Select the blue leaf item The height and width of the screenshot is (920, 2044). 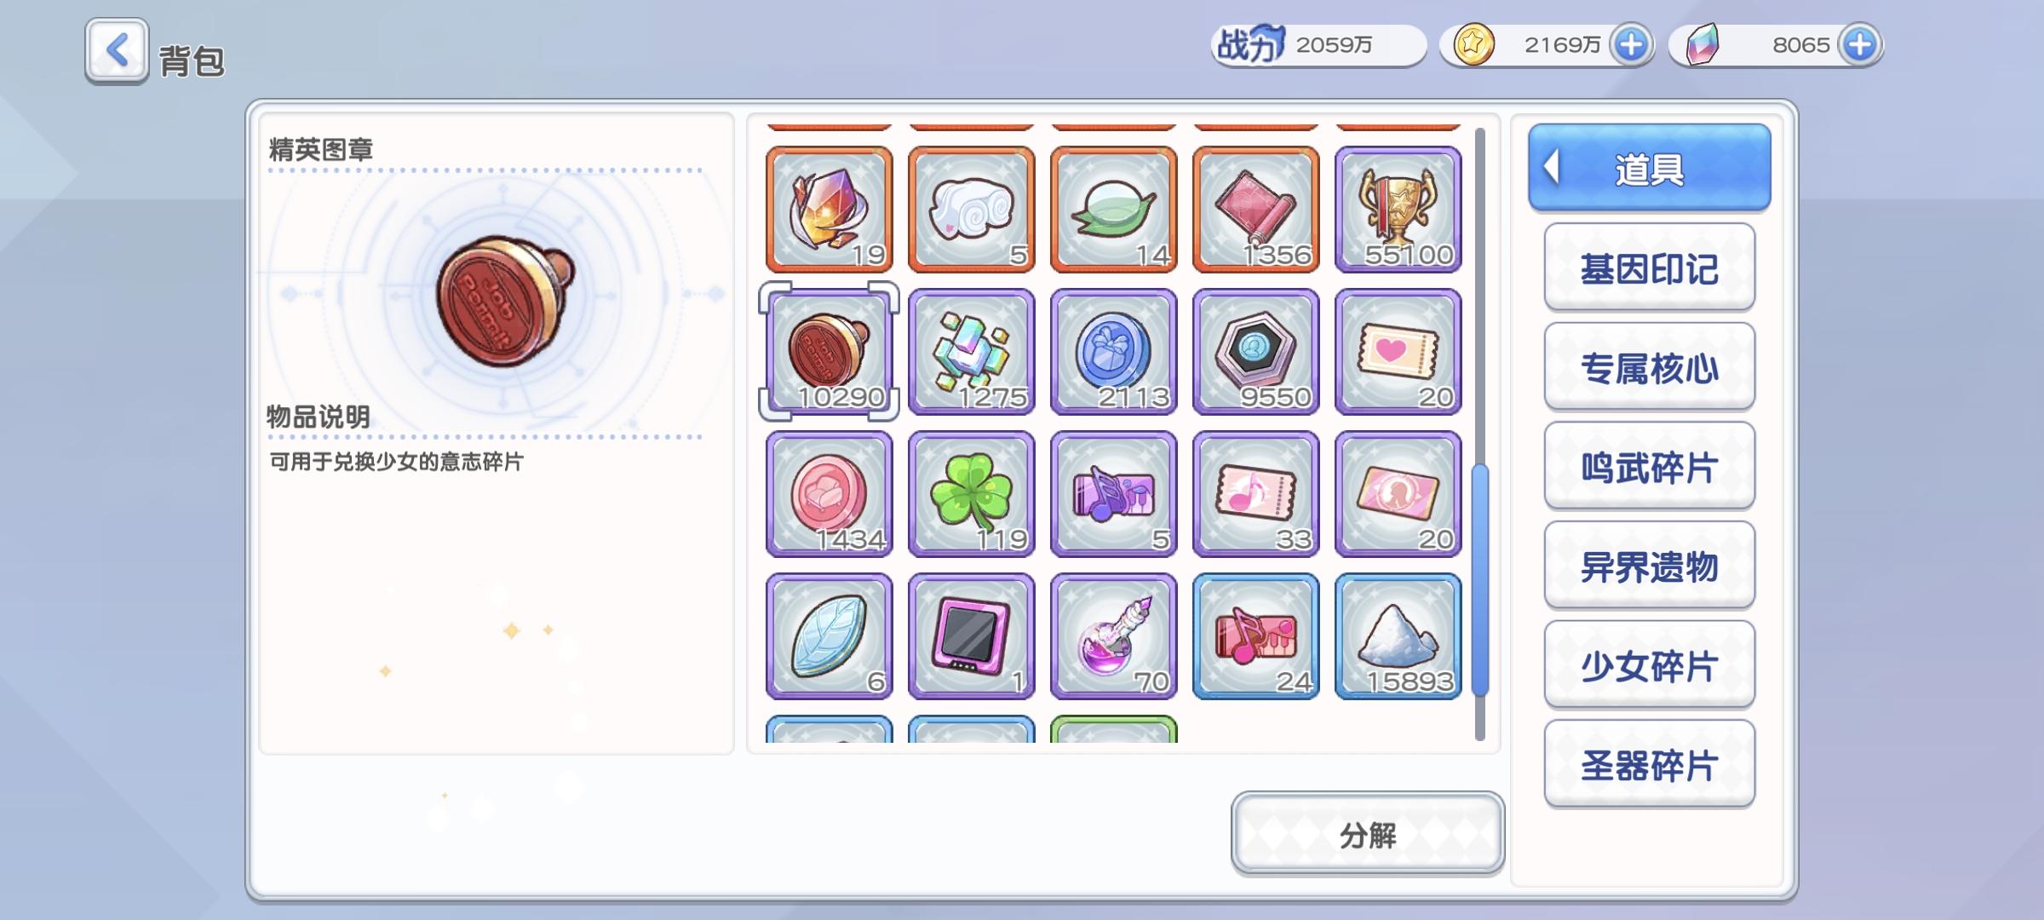[x=829, y=636]
